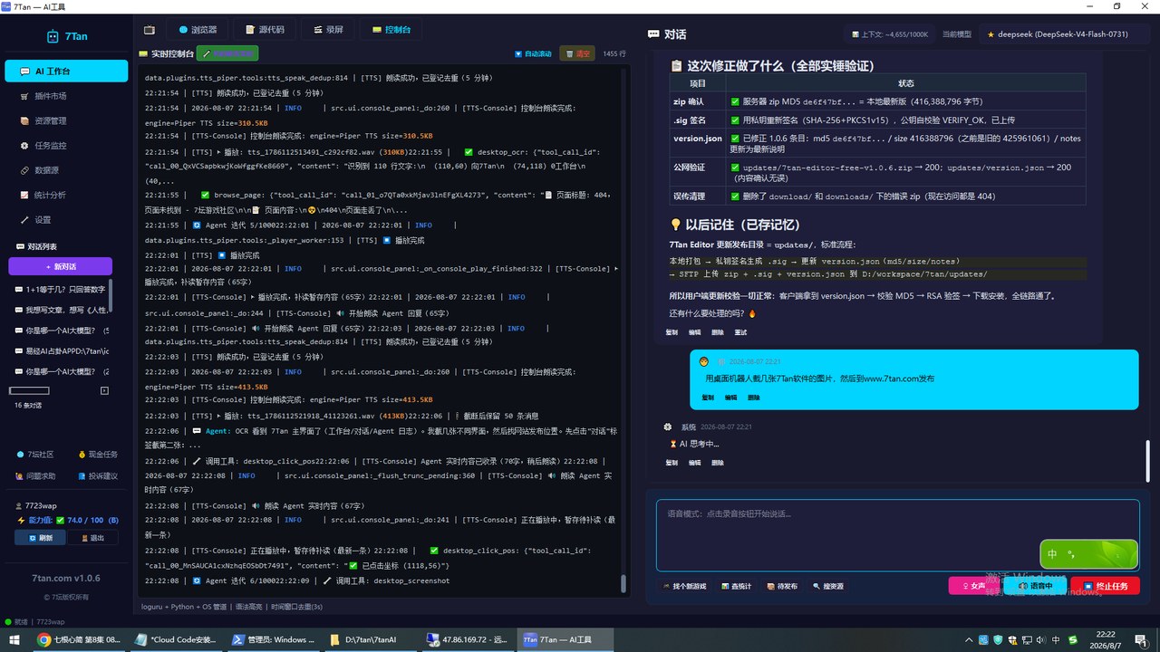Click the 待发布 quick prompt

(782, 586)
